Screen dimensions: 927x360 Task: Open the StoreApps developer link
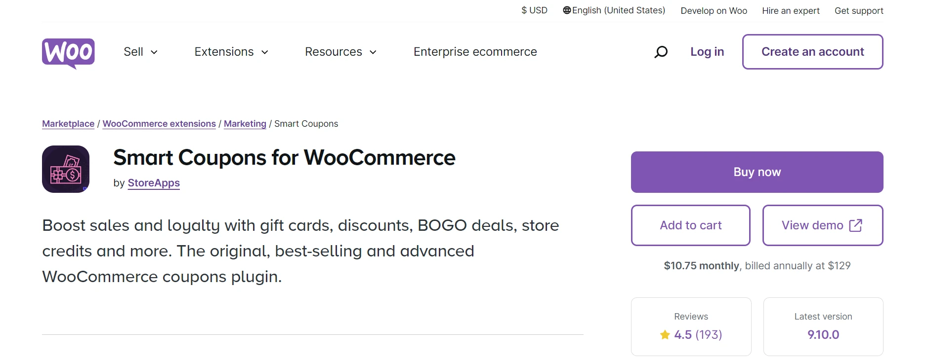[x=154, y=183]
